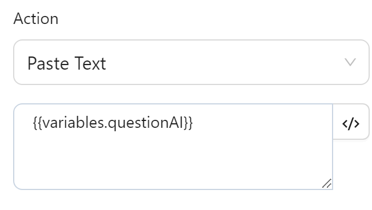This screenshot has width=372, height=210.
Task: Click the questionAI part of the expression
Action: tap(146, 123)
